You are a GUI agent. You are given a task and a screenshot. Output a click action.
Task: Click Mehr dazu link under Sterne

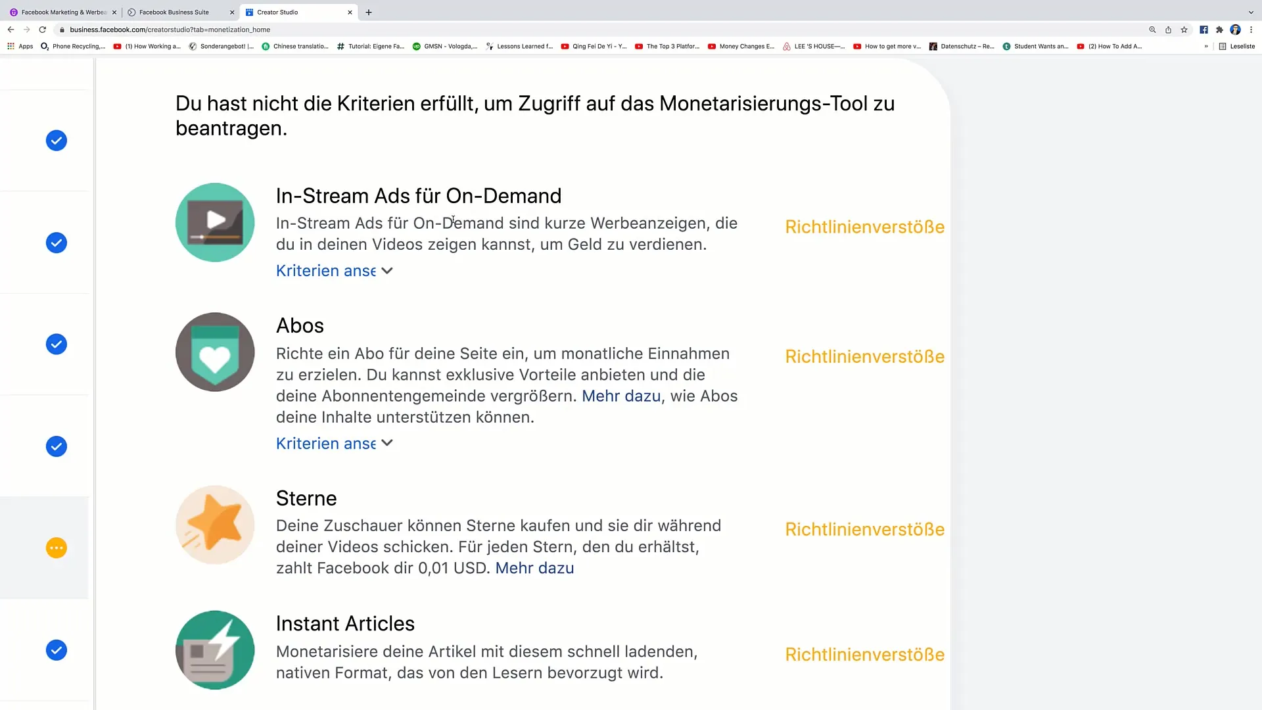pos(535,568)
